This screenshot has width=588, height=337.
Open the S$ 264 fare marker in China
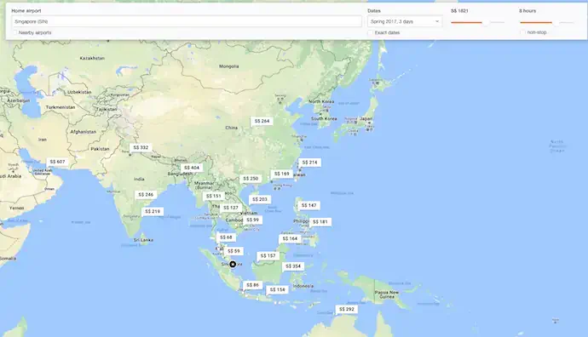(x=262, y=121)
